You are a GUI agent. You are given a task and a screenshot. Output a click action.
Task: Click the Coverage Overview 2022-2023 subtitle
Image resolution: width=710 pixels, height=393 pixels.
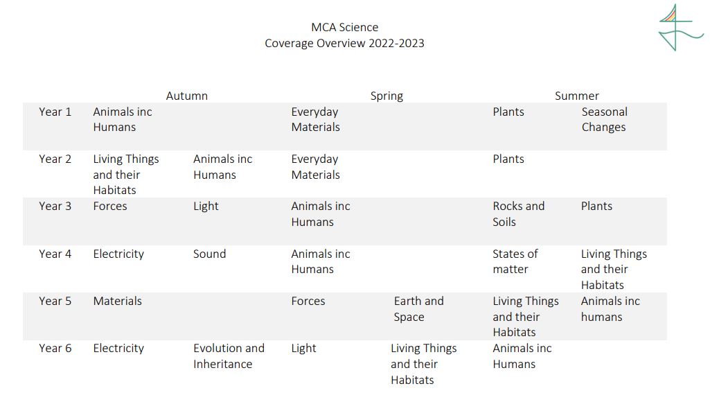[344, 43]
